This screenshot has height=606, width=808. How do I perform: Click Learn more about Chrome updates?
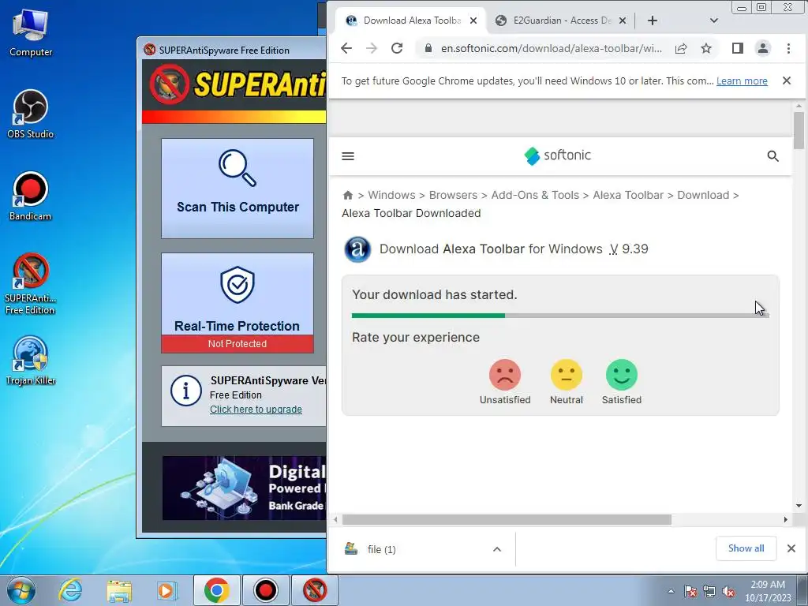pos(742,81)
